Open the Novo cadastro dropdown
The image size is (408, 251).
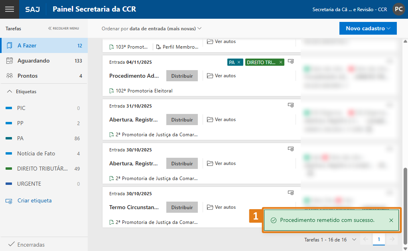click(x=368, y=28)
